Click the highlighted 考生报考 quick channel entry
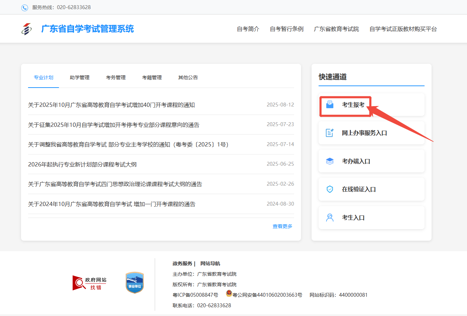This screenshot has width=467, height=316. pos(351,104)
